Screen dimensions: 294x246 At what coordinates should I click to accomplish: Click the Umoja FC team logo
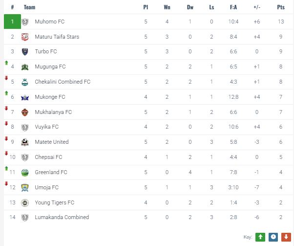25,187
